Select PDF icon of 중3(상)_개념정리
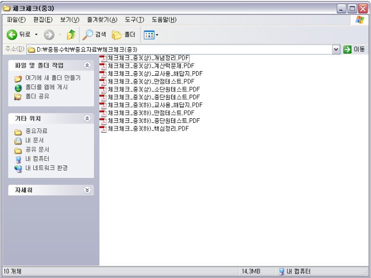Viewport: 371px width, 278px height. tap(103, 58)
